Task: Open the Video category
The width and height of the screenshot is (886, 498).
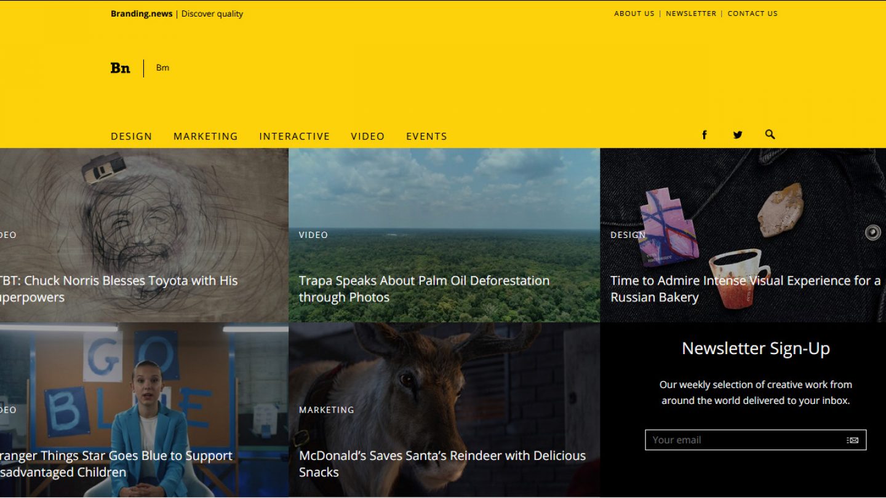Action: click(367, 136)
